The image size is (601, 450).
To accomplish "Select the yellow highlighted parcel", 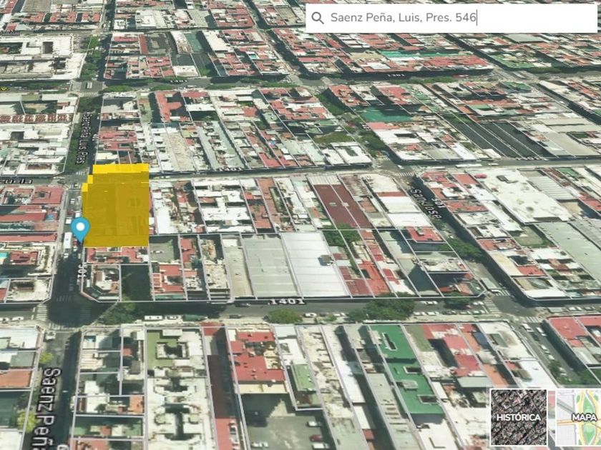I will 118,207.
